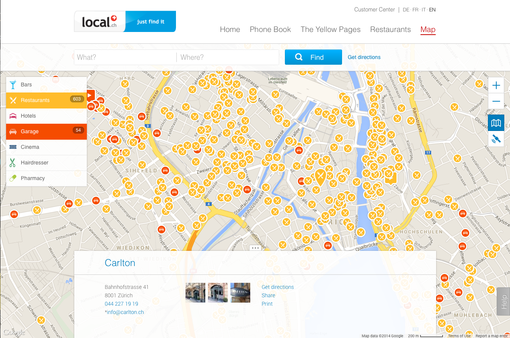Collapse the category panel with orange arrow
Image resolution: width=510 pixels, height=338 pixels.
(90, 95)
